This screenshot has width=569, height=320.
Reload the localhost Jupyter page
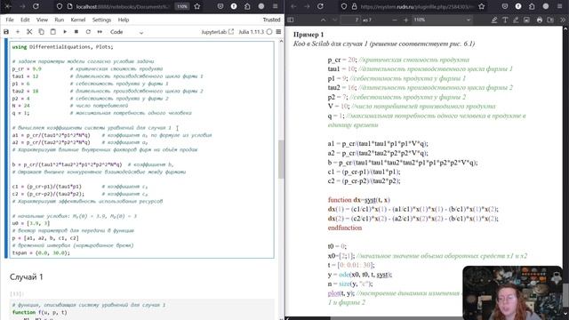click(x=36, y=6)
